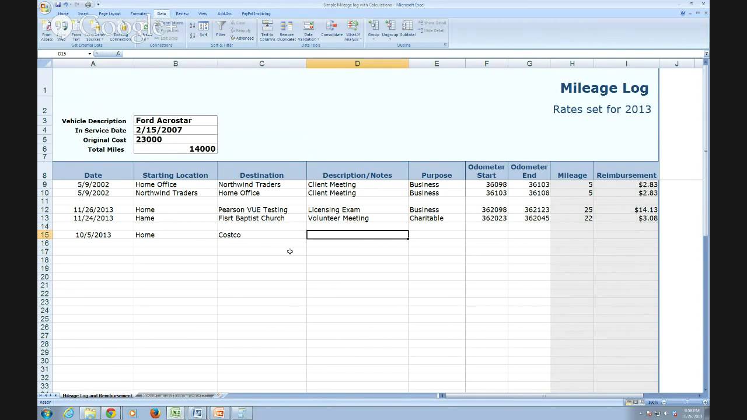The width and height of the screenshot is (747, 420).
Task: Adjust the zoom slider handle
Action: [687, 402]
